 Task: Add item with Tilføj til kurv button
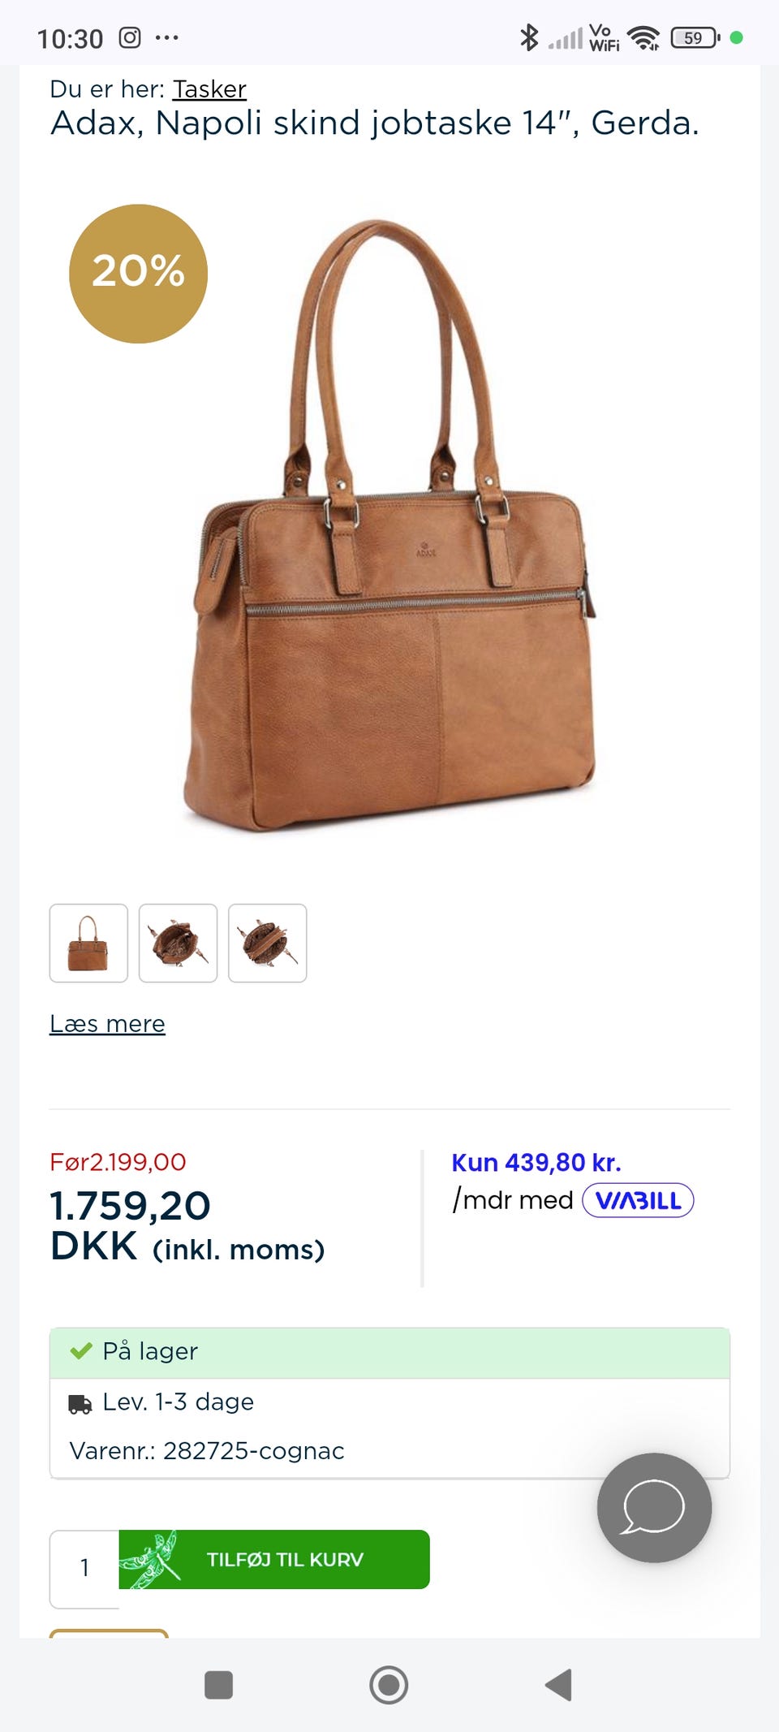coord(274,1559)
